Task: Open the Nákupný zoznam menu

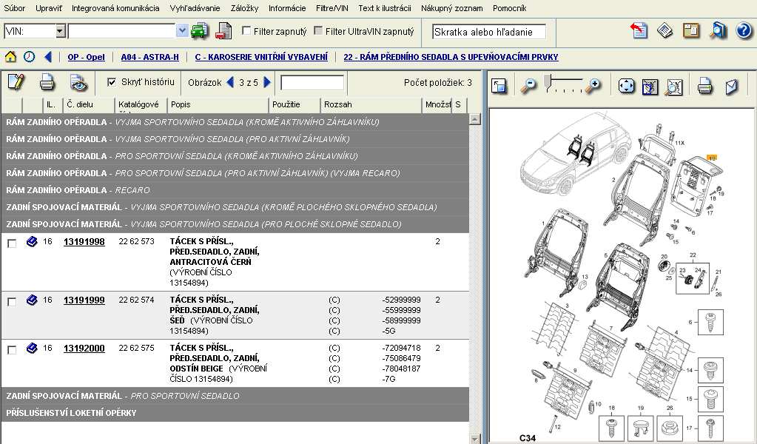Action: pyautogui.click(x=451, y=8)
